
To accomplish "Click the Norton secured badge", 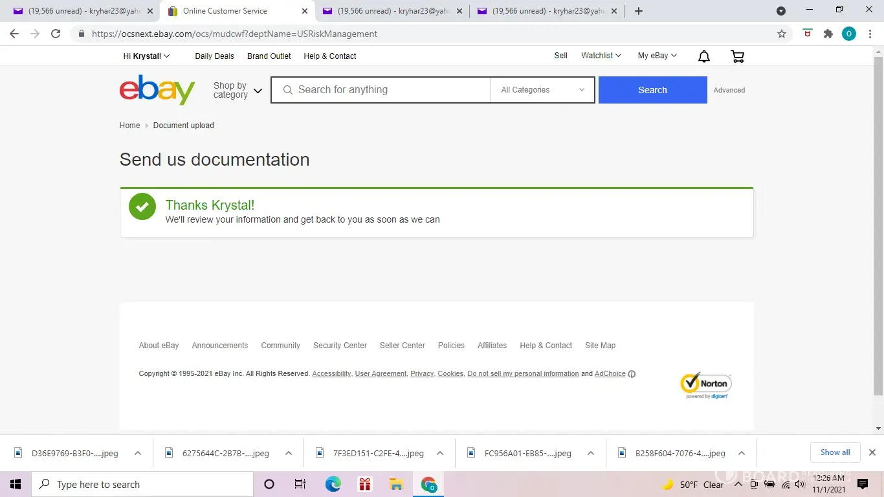I will coord(705,386).
